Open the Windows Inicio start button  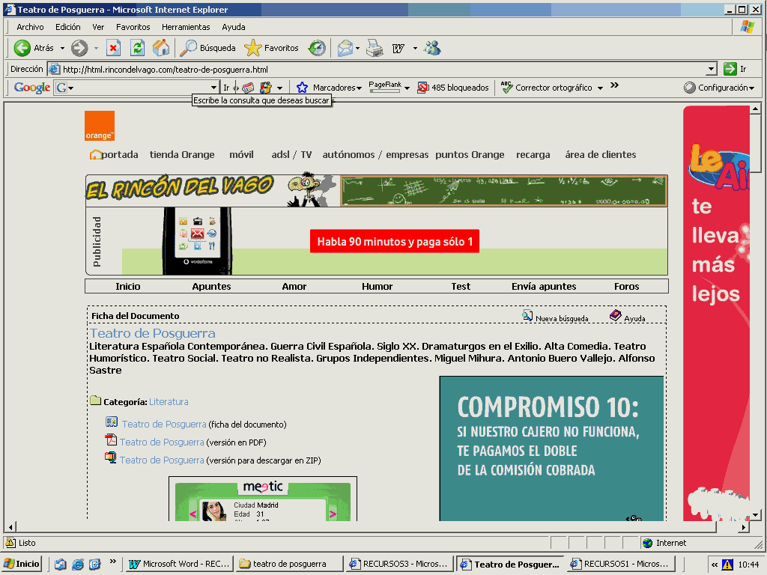(x=22, y=564)
